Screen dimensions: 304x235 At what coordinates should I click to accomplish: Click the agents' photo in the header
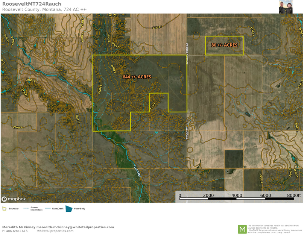(x=286, y=7)
